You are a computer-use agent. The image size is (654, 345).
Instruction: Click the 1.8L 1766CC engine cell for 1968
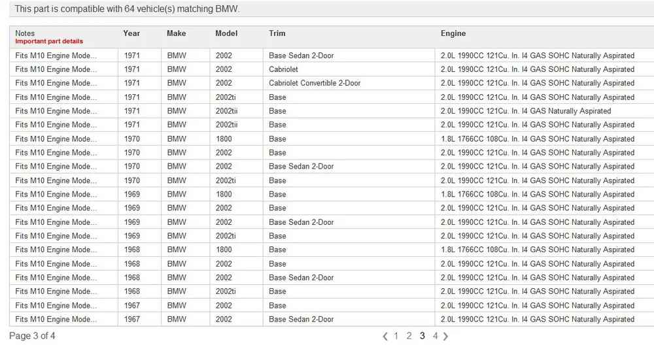tap(537, 250)
